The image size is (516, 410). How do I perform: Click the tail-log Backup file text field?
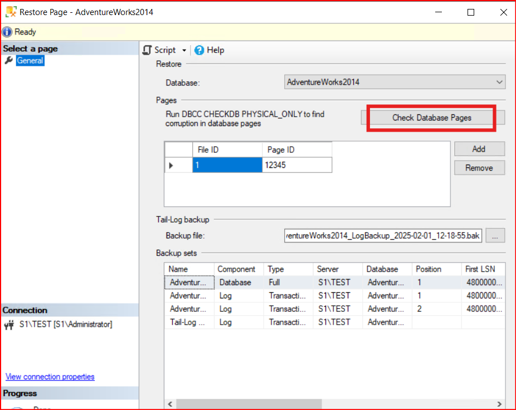coord(383,236)
